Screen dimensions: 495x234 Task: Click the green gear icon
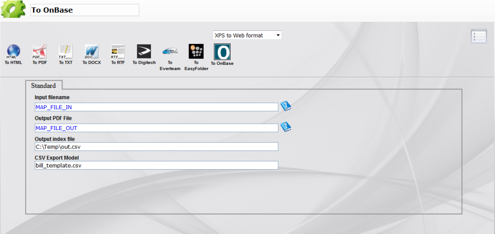pyautogui.click(x=14, y=10)
